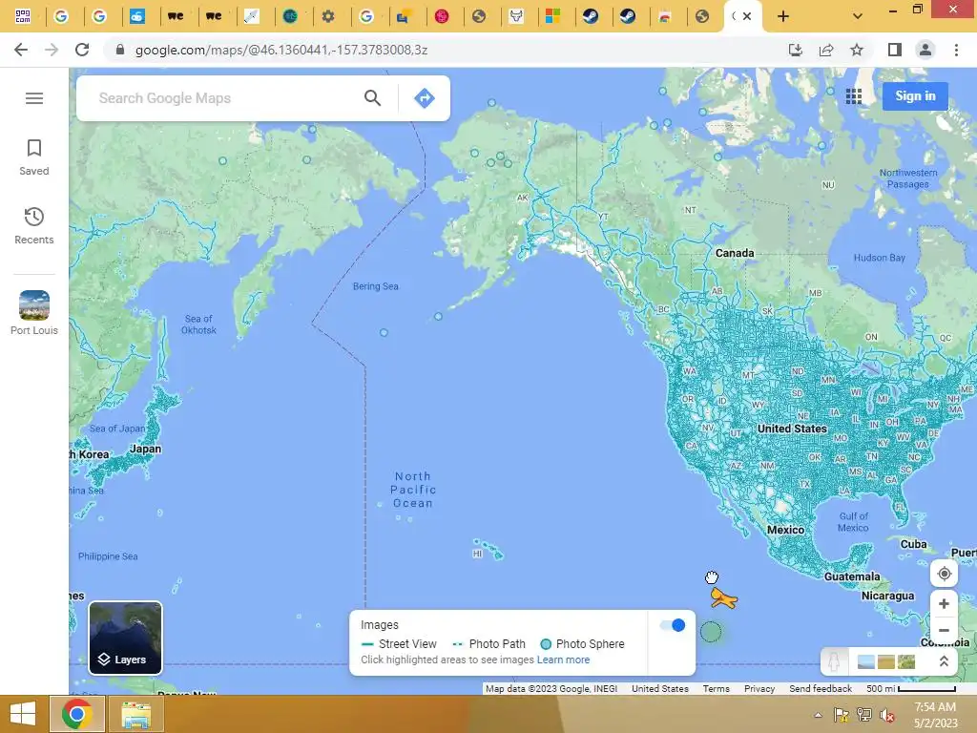Click the Sign in button
Viewport: 977px width, 733px height.
(915, 96)
